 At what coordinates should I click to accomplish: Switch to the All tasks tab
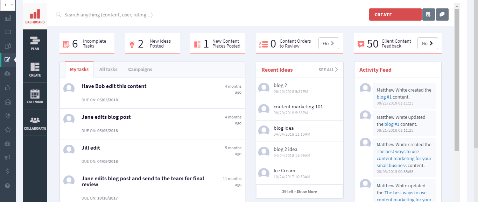pos(108,69)
